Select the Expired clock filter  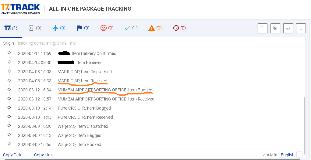(179, 28)
